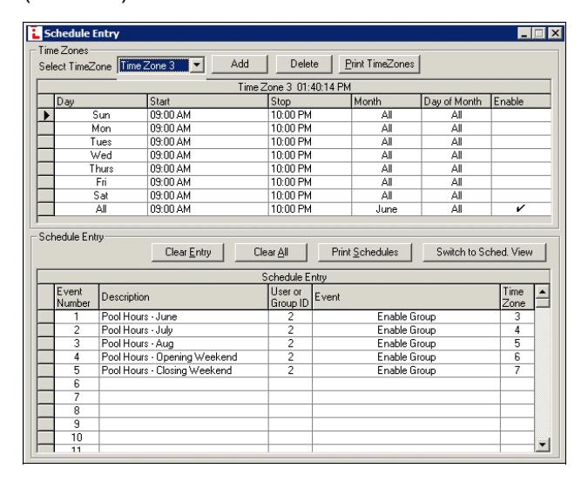Image resolution: width=588 pixels, height=482 pixels.
Task: Select row selector for event 10
Action: coord(46,438)
